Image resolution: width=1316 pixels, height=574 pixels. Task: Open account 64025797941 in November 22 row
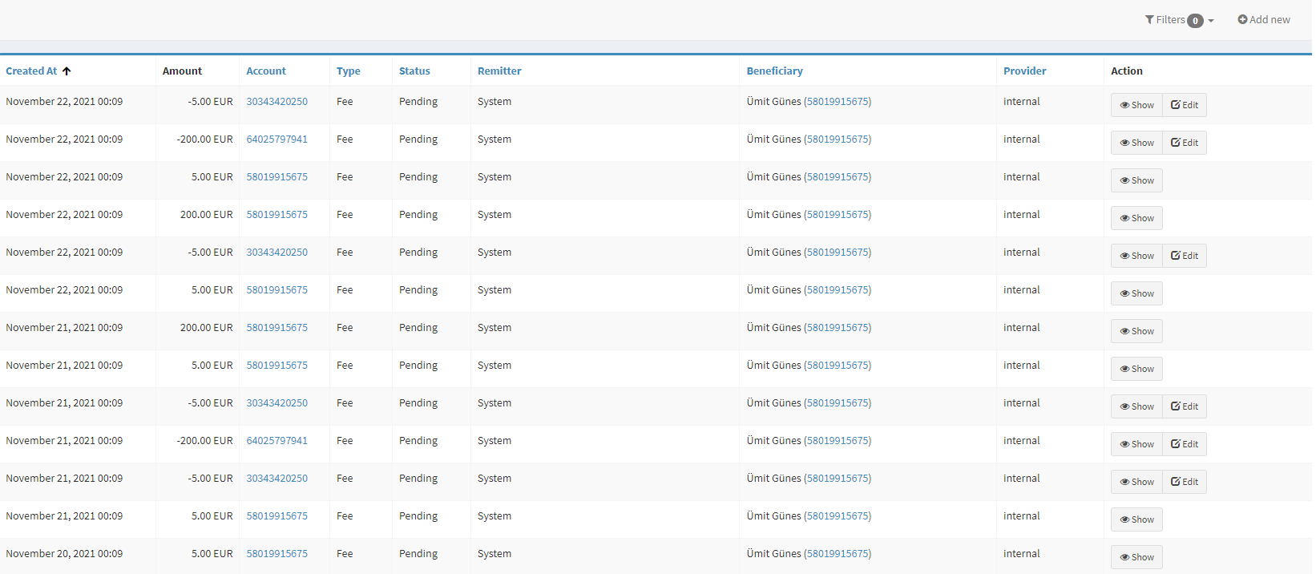(x=277, y=139)
